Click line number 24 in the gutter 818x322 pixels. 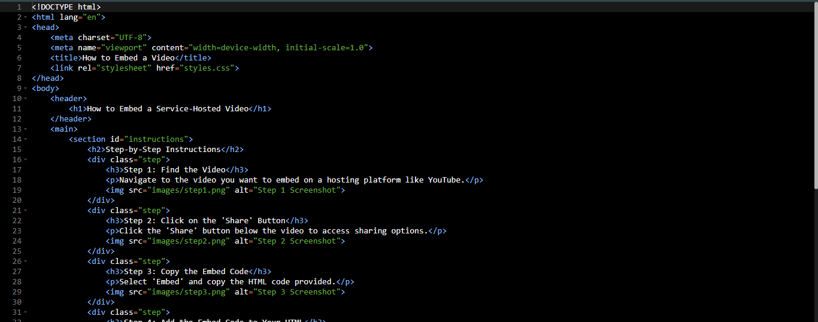tap(17, 241)
